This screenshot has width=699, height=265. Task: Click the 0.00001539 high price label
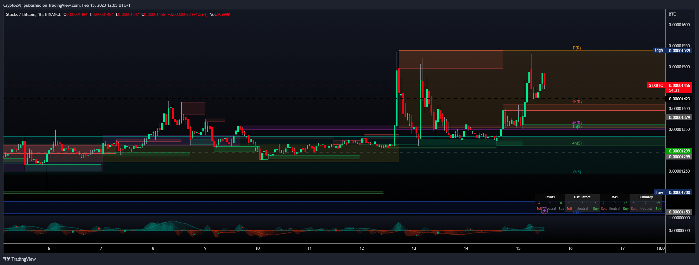[679, 51]
